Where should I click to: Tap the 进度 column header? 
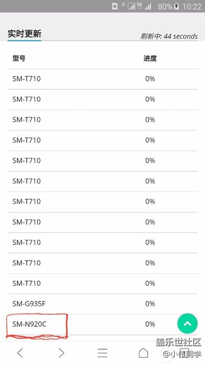pos(150,58)
